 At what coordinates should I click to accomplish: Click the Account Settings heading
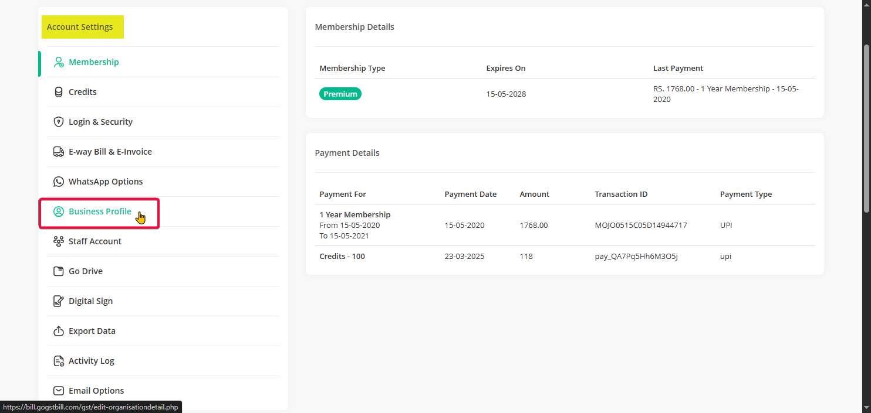[80, 27]
